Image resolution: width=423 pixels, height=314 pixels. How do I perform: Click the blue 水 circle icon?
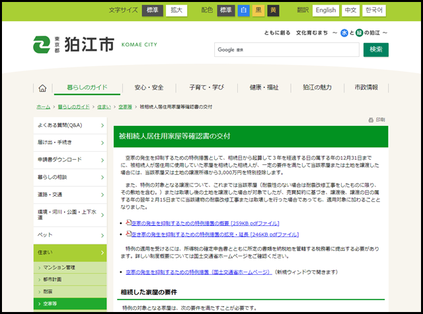click(x=344, y=33)
